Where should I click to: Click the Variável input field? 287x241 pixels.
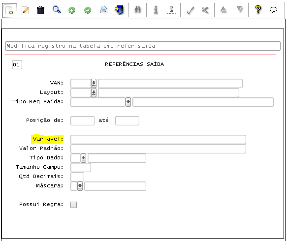coord(158,140)
